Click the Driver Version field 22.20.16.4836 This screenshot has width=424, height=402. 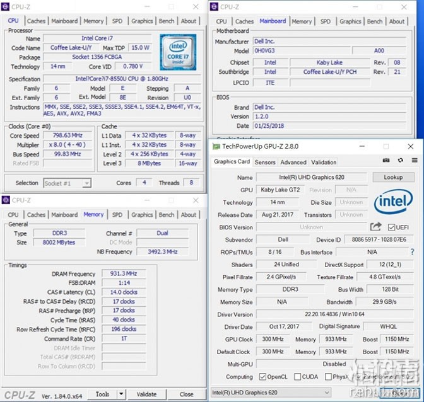pos(335,314)
